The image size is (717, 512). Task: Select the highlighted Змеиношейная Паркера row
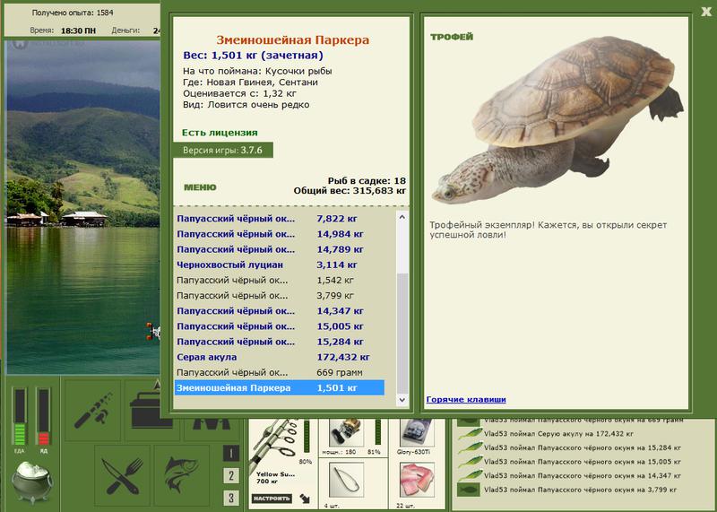click(280, 387)
